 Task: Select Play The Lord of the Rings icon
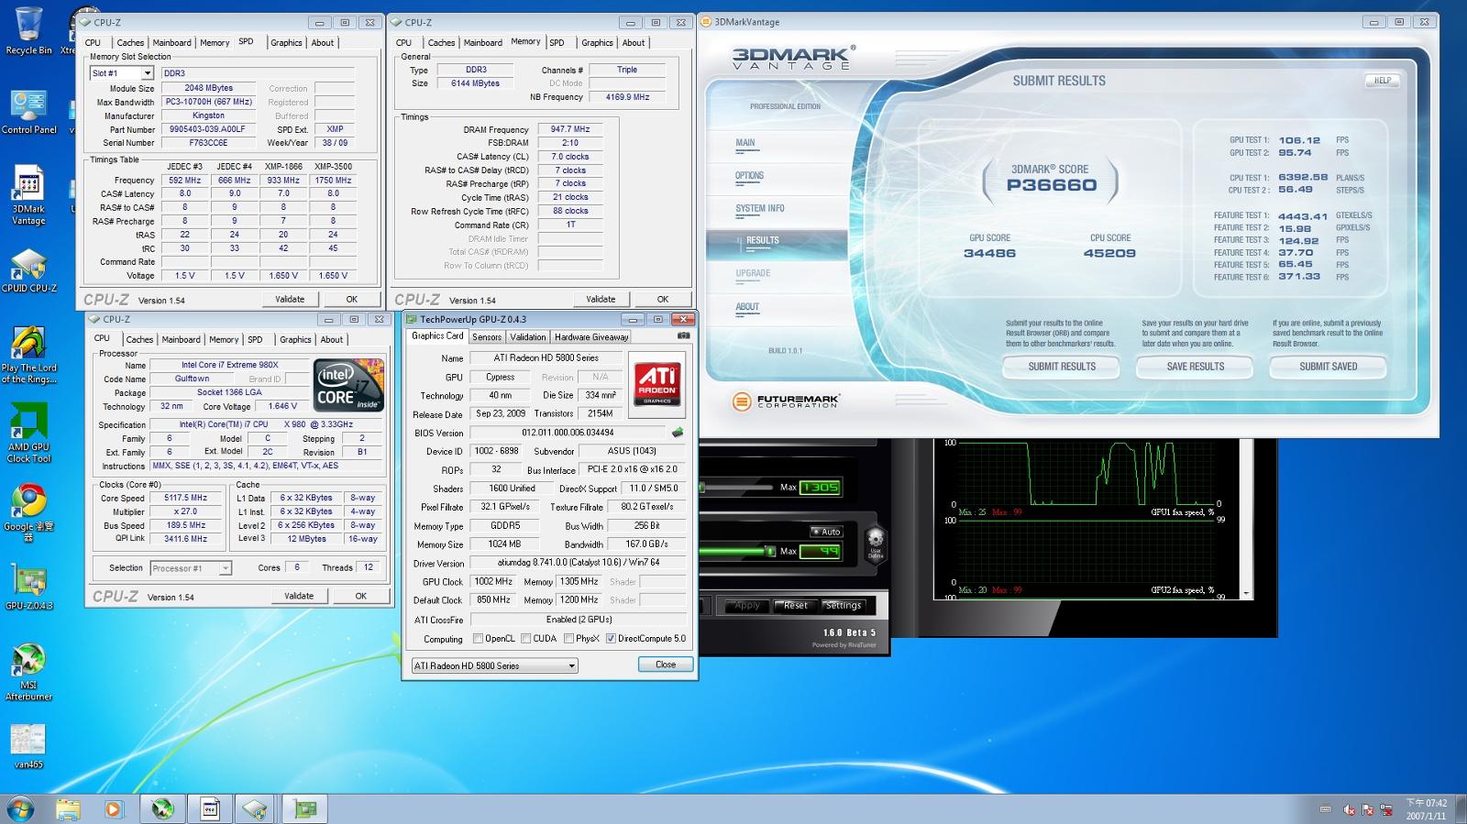(28, 355)
